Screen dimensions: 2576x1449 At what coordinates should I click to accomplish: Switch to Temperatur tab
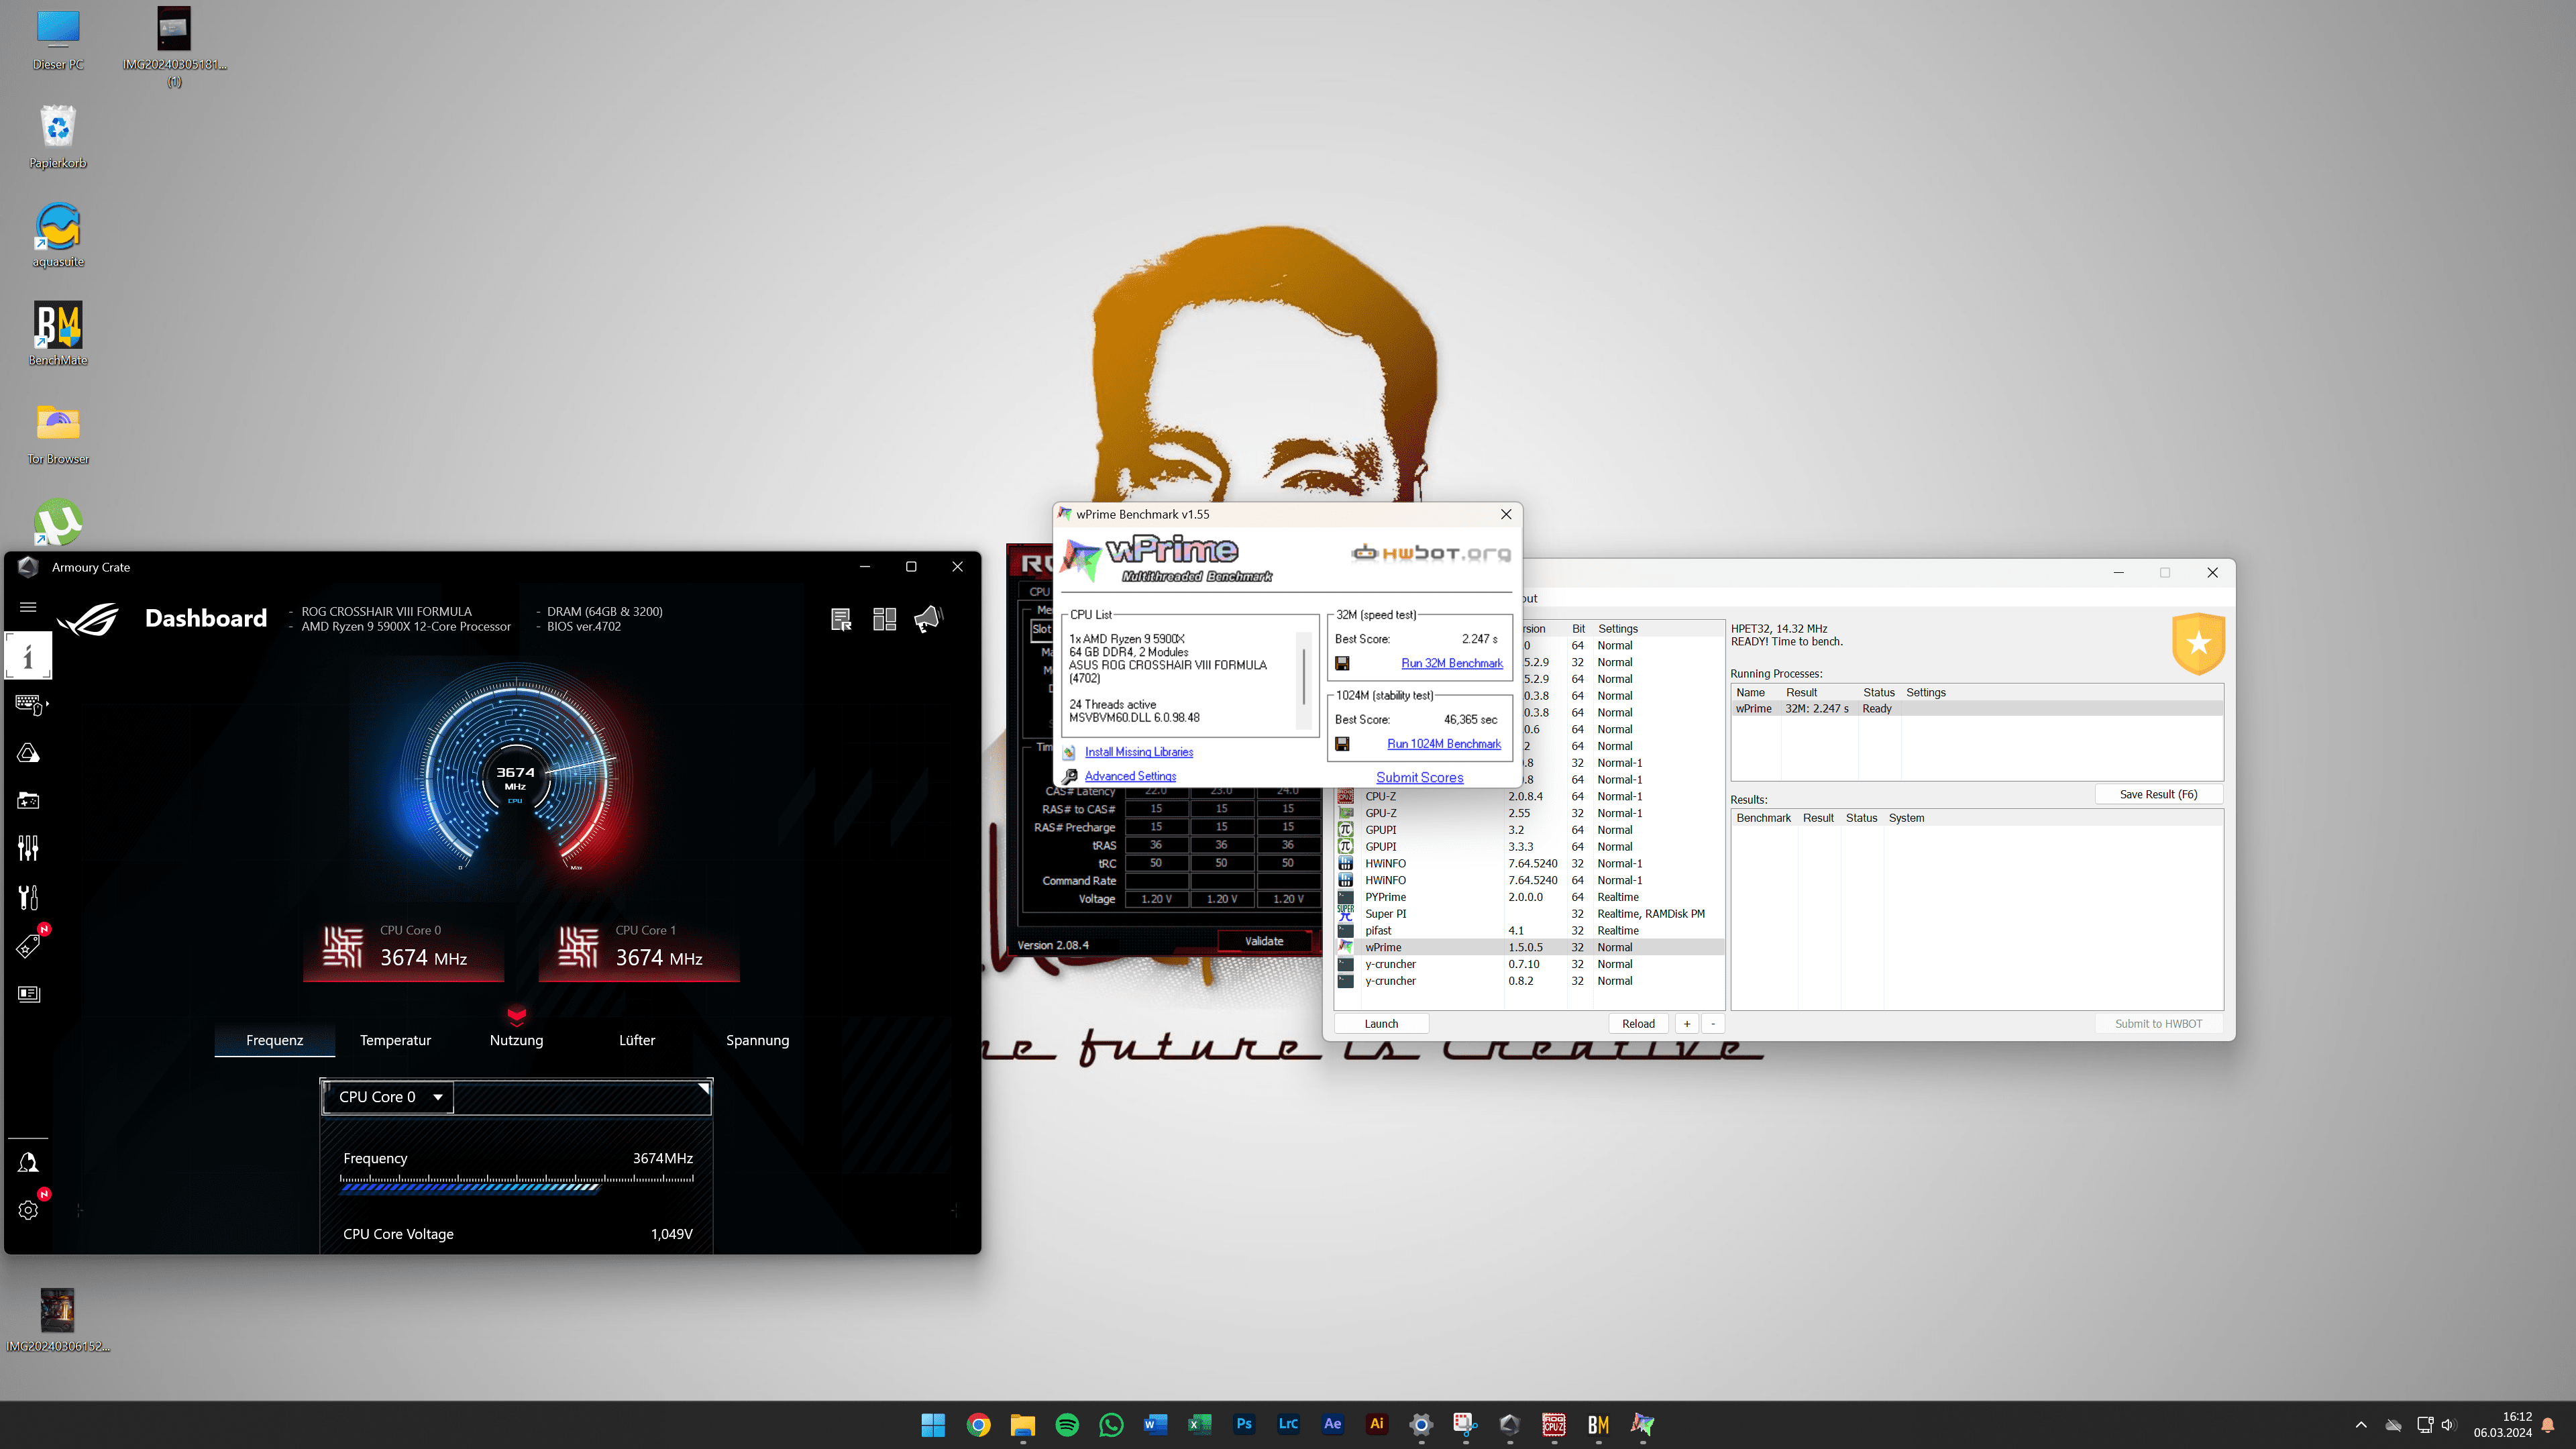click(x=395, y=1040)
